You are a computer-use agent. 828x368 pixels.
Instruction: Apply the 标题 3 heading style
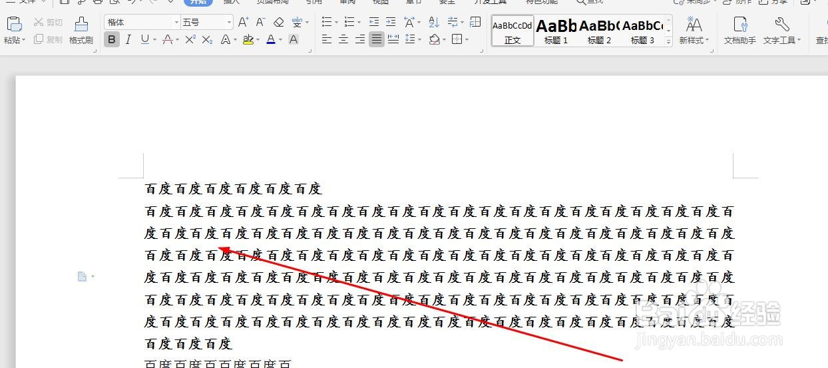pos(642,31)
